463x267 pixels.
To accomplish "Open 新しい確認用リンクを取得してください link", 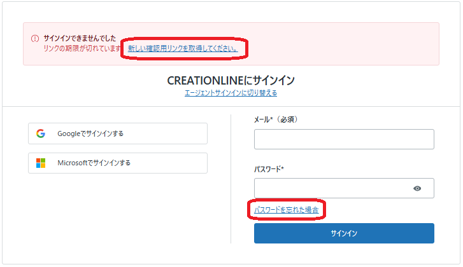I will [183, 48].
